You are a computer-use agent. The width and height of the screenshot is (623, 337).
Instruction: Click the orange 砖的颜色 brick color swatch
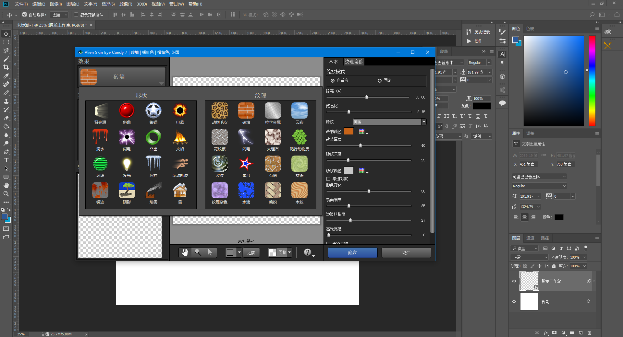pos(349,131)
